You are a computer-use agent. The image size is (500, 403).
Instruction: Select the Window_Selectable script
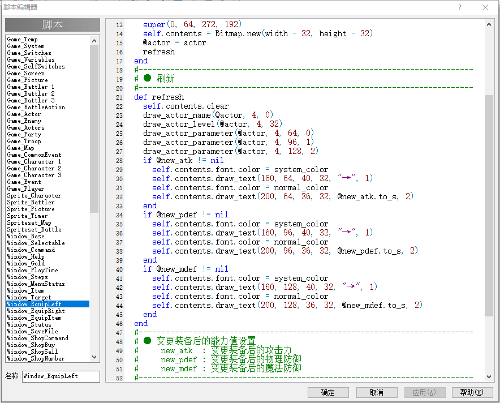tap(48, 243)
